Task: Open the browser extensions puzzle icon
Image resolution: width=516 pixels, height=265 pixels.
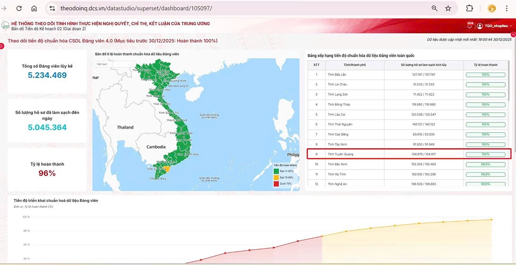Action: [x=470, y=8]
